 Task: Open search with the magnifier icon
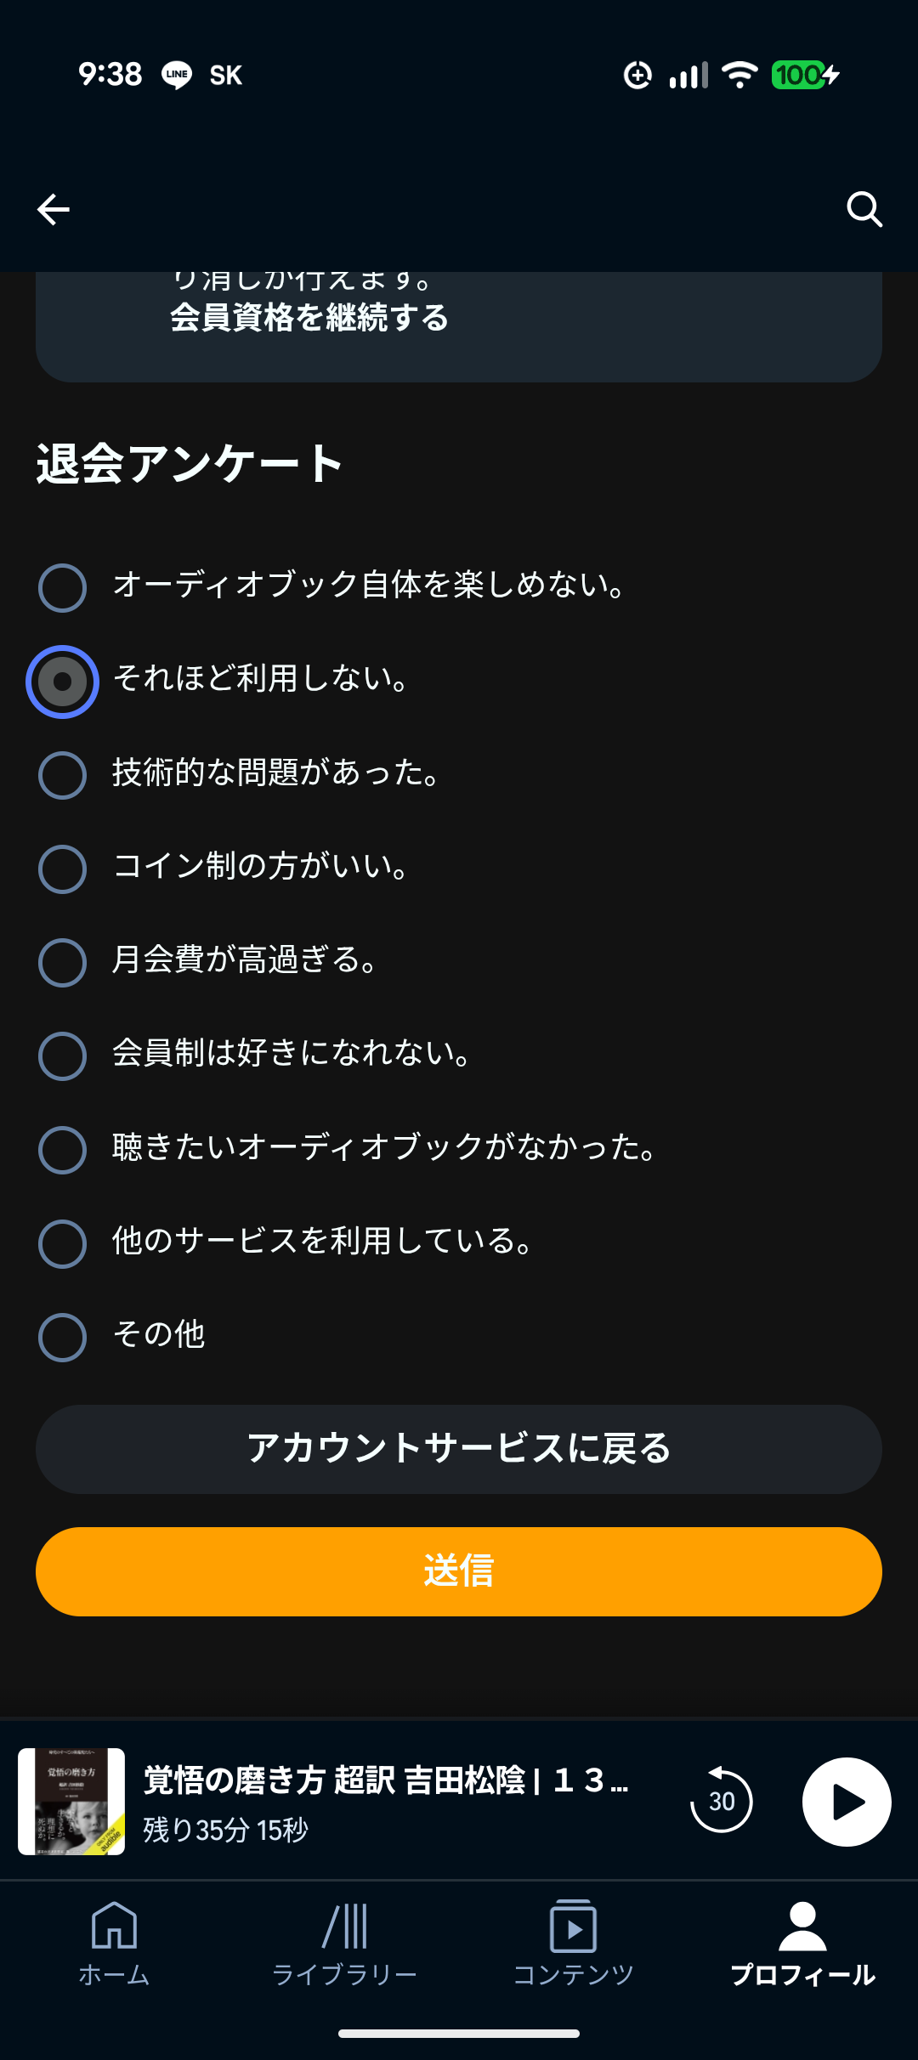point(864,209)
